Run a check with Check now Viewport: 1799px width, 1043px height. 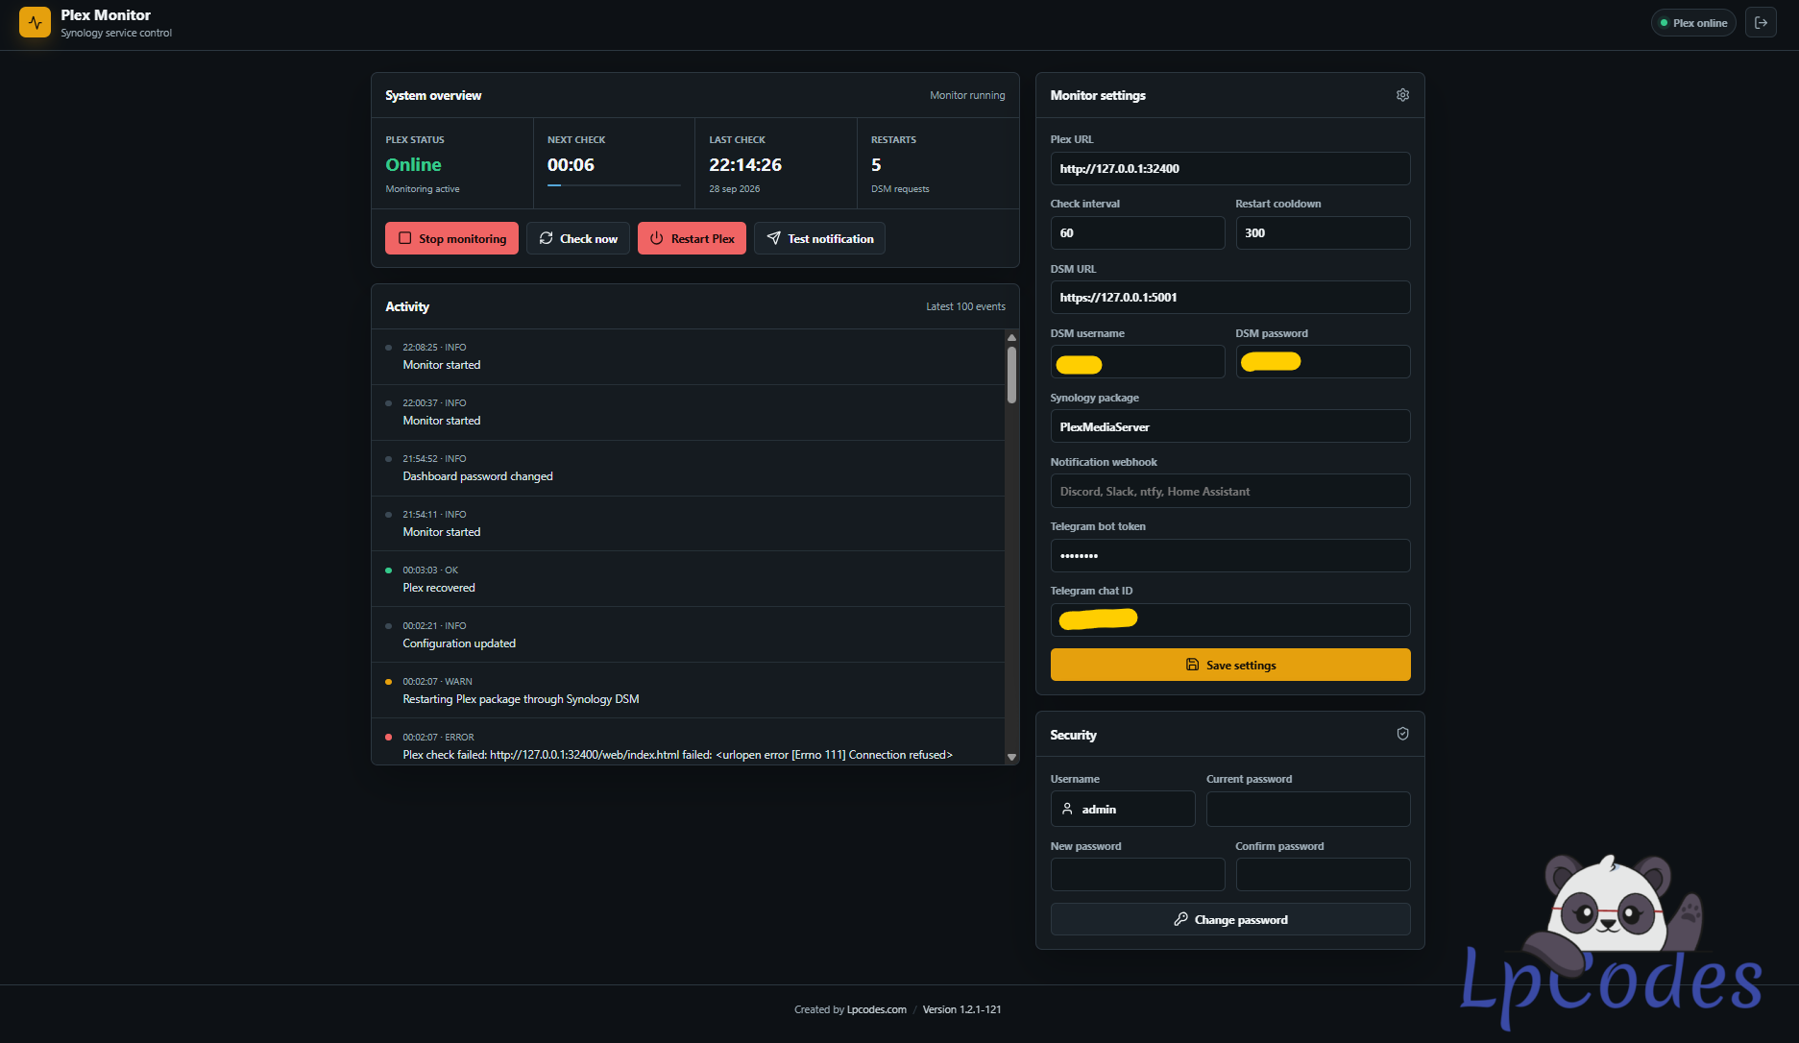[x=578, y=238]
